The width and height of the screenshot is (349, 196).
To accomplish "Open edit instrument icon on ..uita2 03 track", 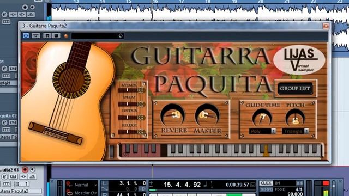I will pyautogui.click(x=13, y=176).
